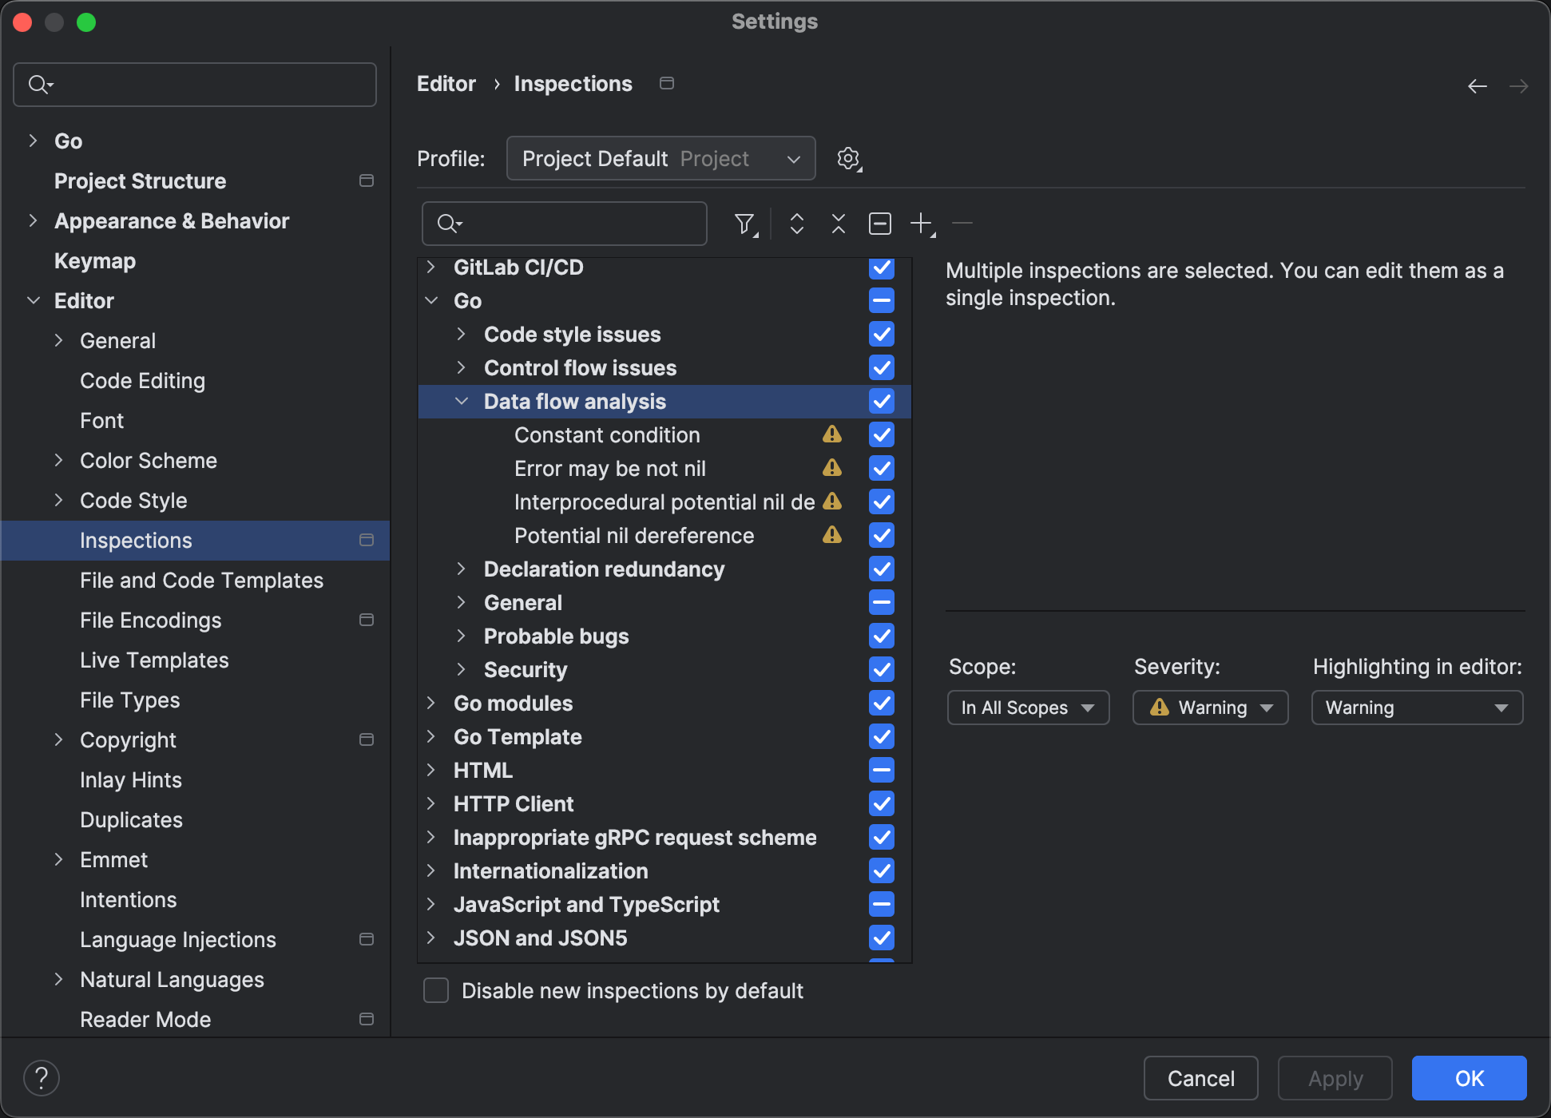This screenshot has width=1551, height=1118.
Task: Click the Expand All arrows icon
Action: 796,224
